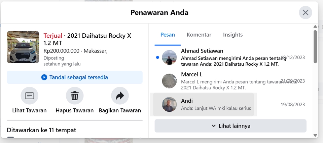
Task: Click the Lihat Tawaran list icon
Action: [x=30, y=96]
